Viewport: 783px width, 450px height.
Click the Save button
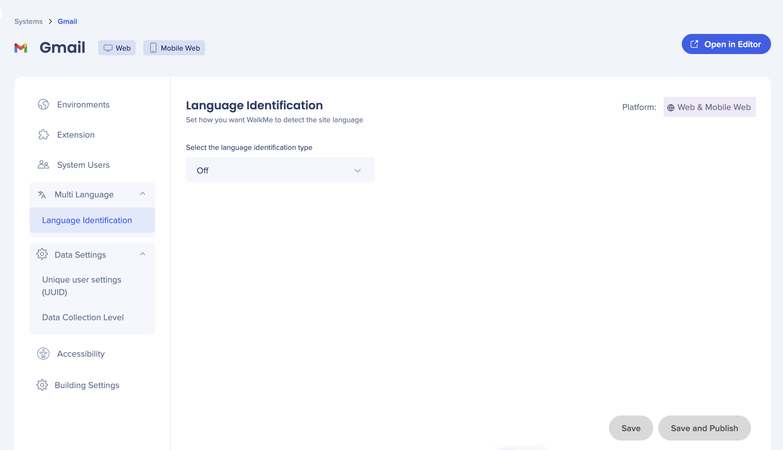(631, 428)
